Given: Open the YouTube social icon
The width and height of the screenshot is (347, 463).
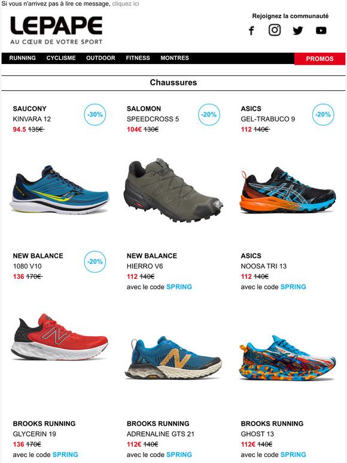Looking at the screenshot, I should [321, 31].
